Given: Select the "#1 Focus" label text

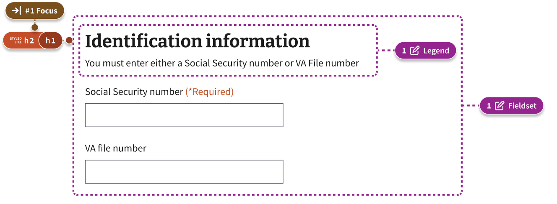Looking at the screenshot, I should [41, 11].
